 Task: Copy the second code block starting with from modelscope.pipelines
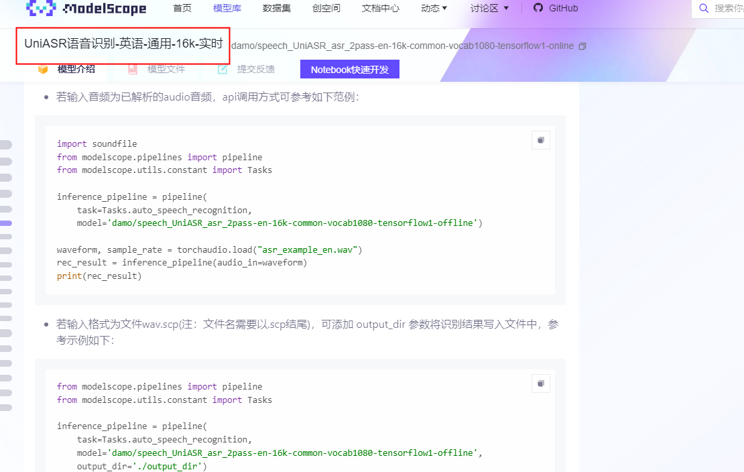click(540, 383)
